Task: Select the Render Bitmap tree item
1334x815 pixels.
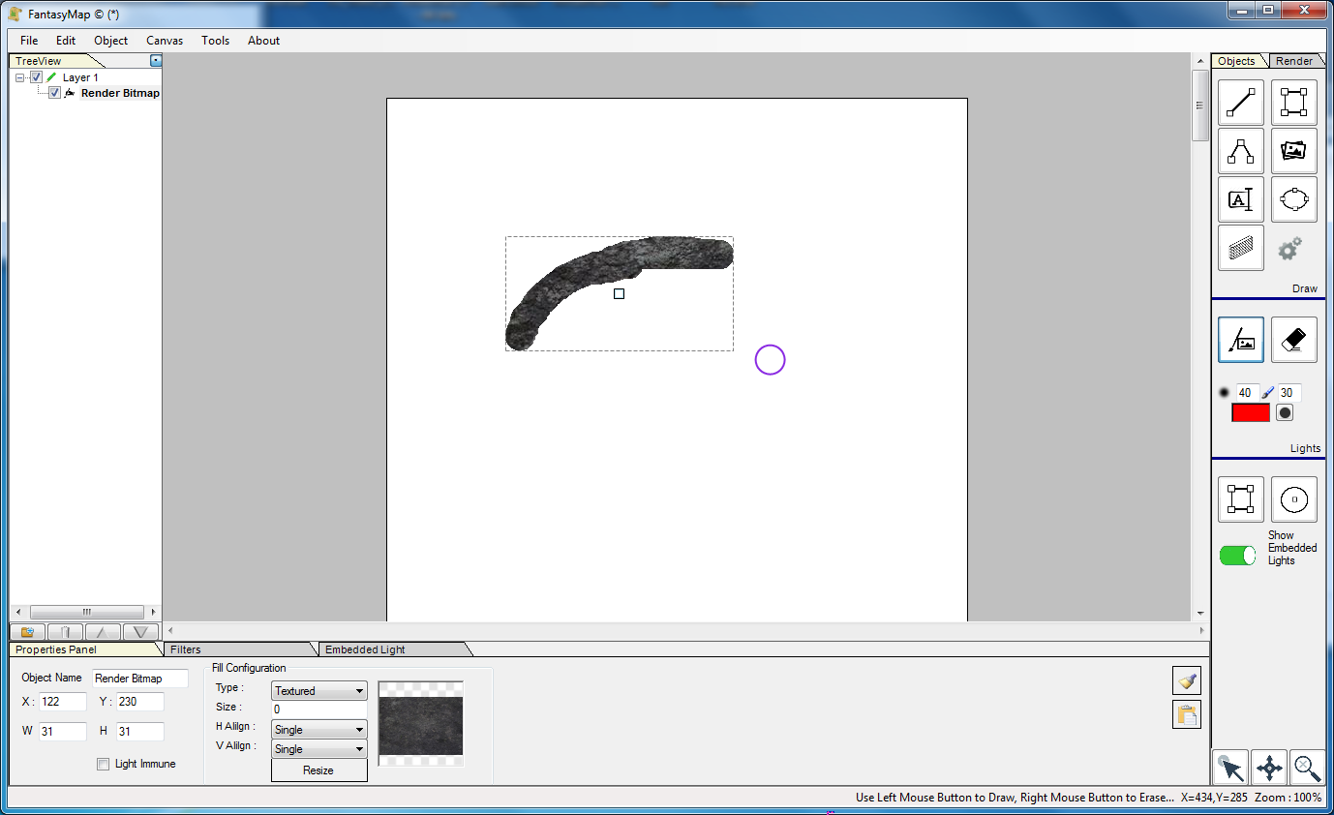Action: 120,93
